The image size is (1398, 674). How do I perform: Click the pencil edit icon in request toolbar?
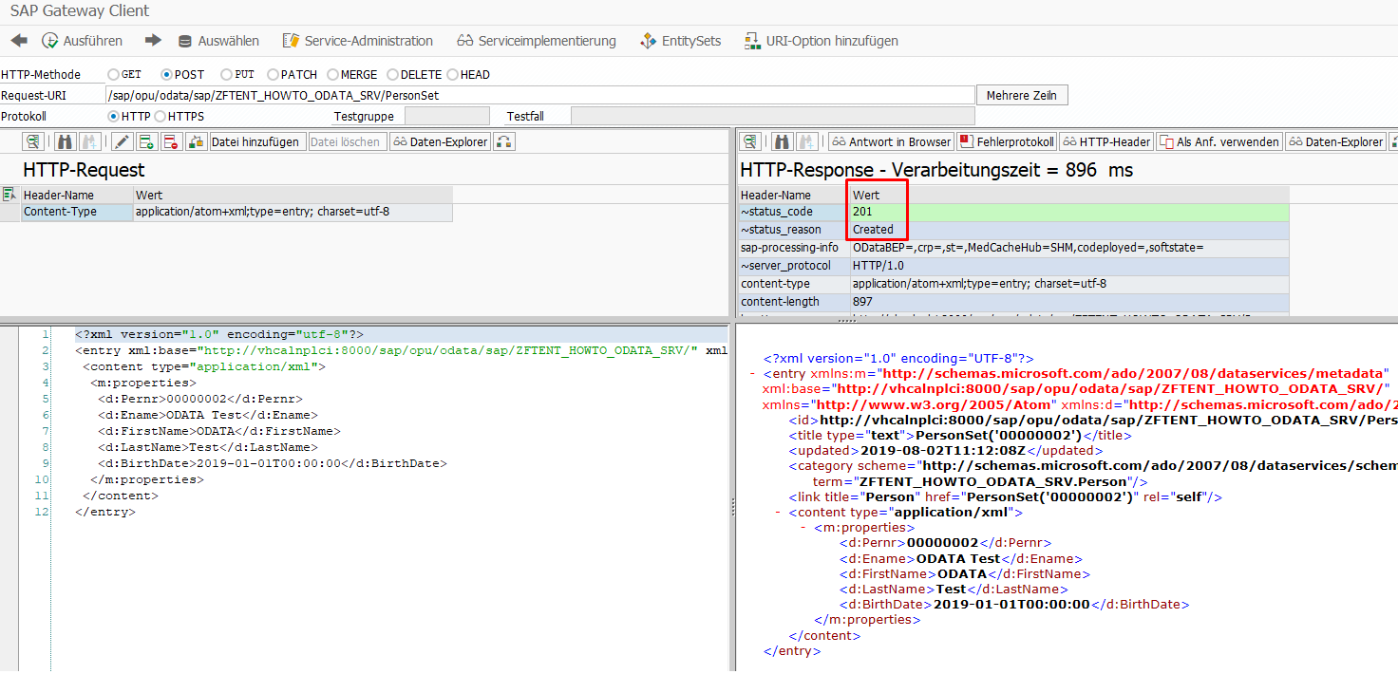pyautogui.click(x=122, y=141)
